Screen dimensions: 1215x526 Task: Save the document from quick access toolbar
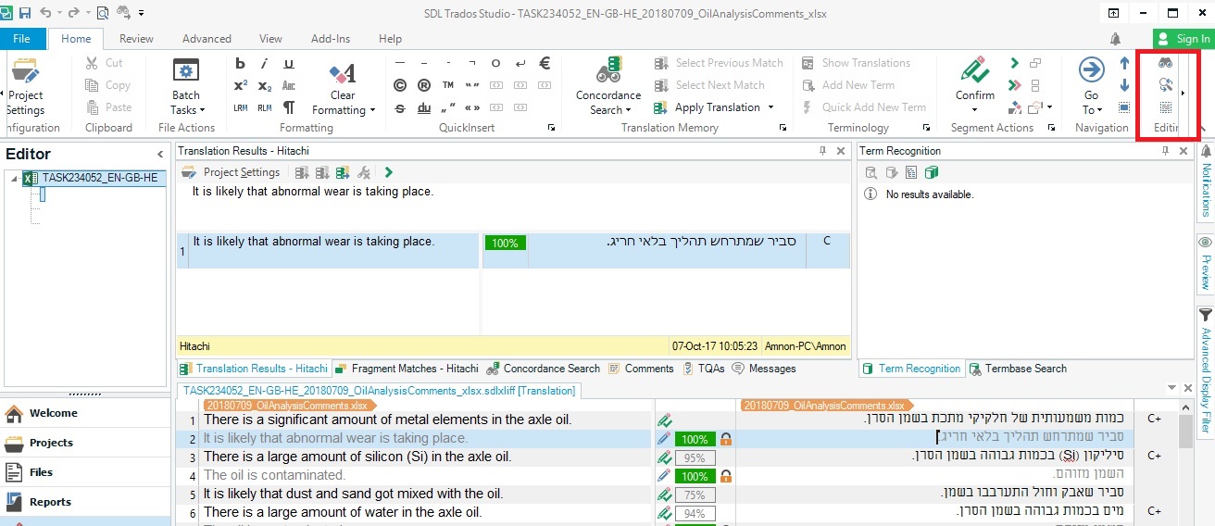click(x=24, y=13)
